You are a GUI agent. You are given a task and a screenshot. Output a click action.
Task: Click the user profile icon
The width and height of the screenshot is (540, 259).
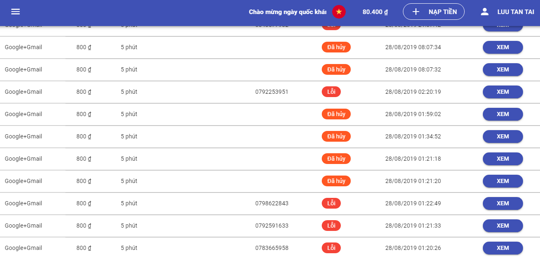(x=485, y=12)
